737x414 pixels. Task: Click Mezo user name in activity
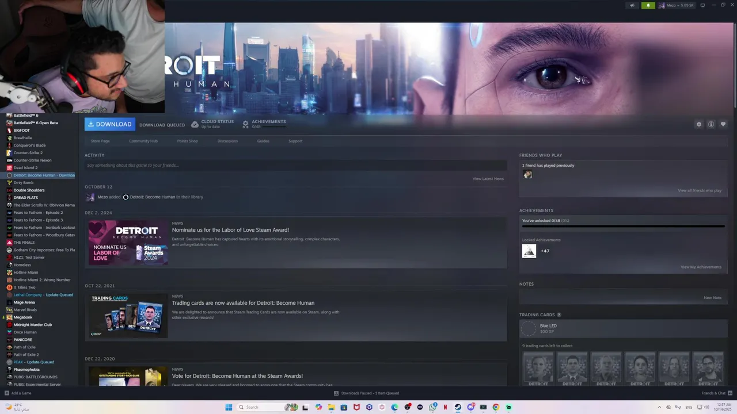102,197
